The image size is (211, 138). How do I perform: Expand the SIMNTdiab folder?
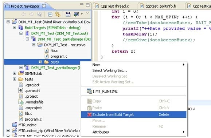pos(15,73)
